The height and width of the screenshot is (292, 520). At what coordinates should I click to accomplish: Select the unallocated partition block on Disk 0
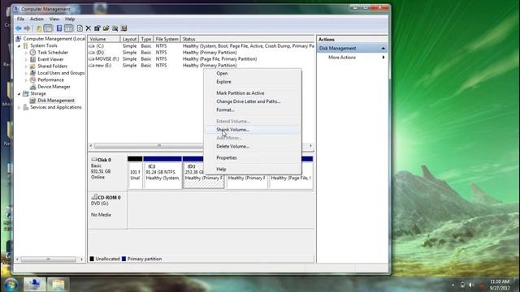click(x=135, y=173)
